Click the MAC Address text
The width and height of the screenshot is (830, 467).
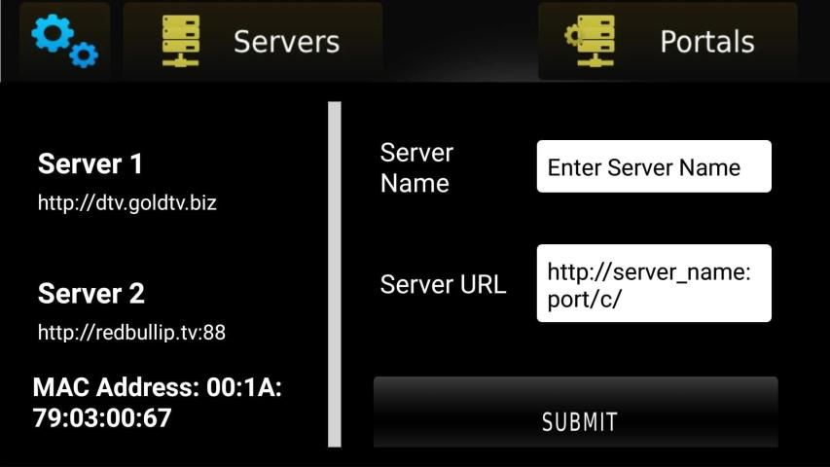pyautogui.click(x=158, y=403)
